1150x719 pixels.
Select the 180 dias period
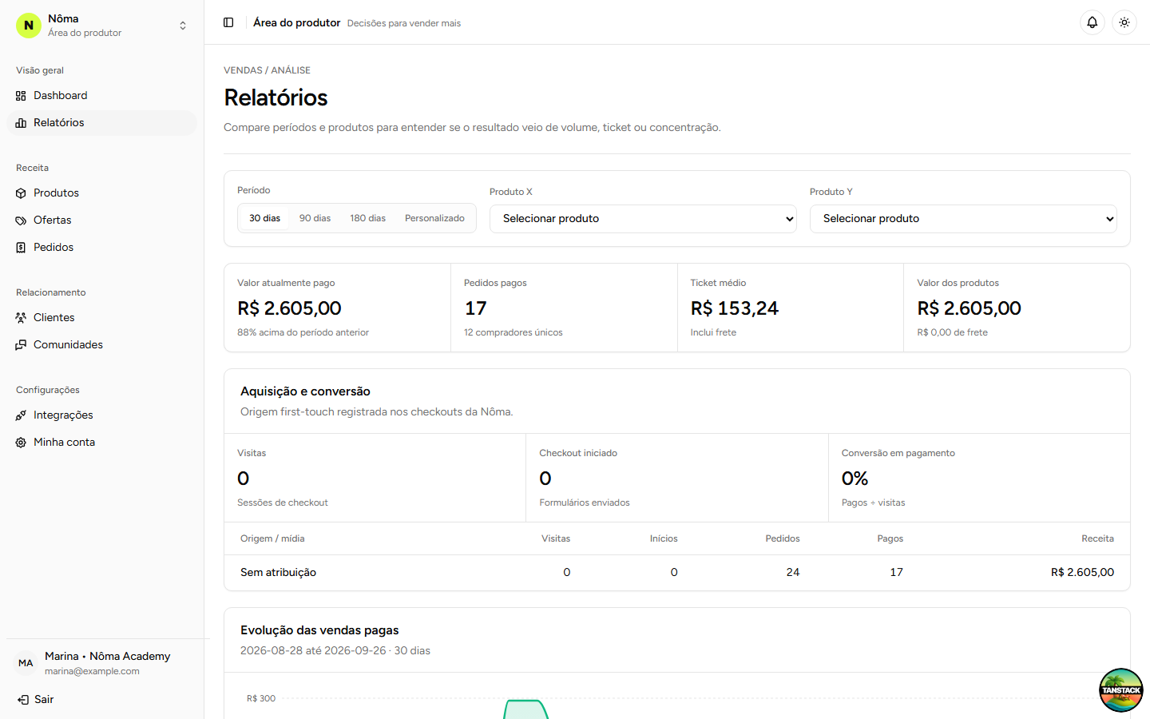coord(367,218)
